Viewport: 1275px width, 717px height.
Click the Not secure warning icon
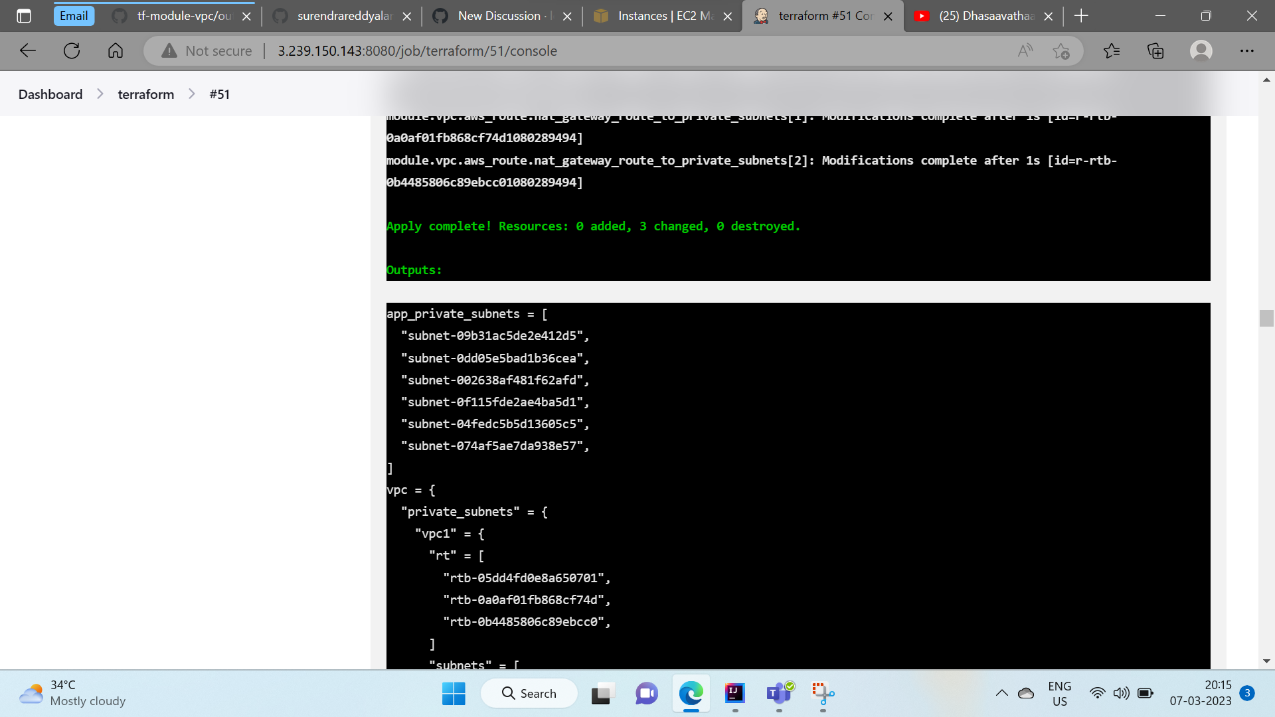pyautogui.click(x=169, y=50)
